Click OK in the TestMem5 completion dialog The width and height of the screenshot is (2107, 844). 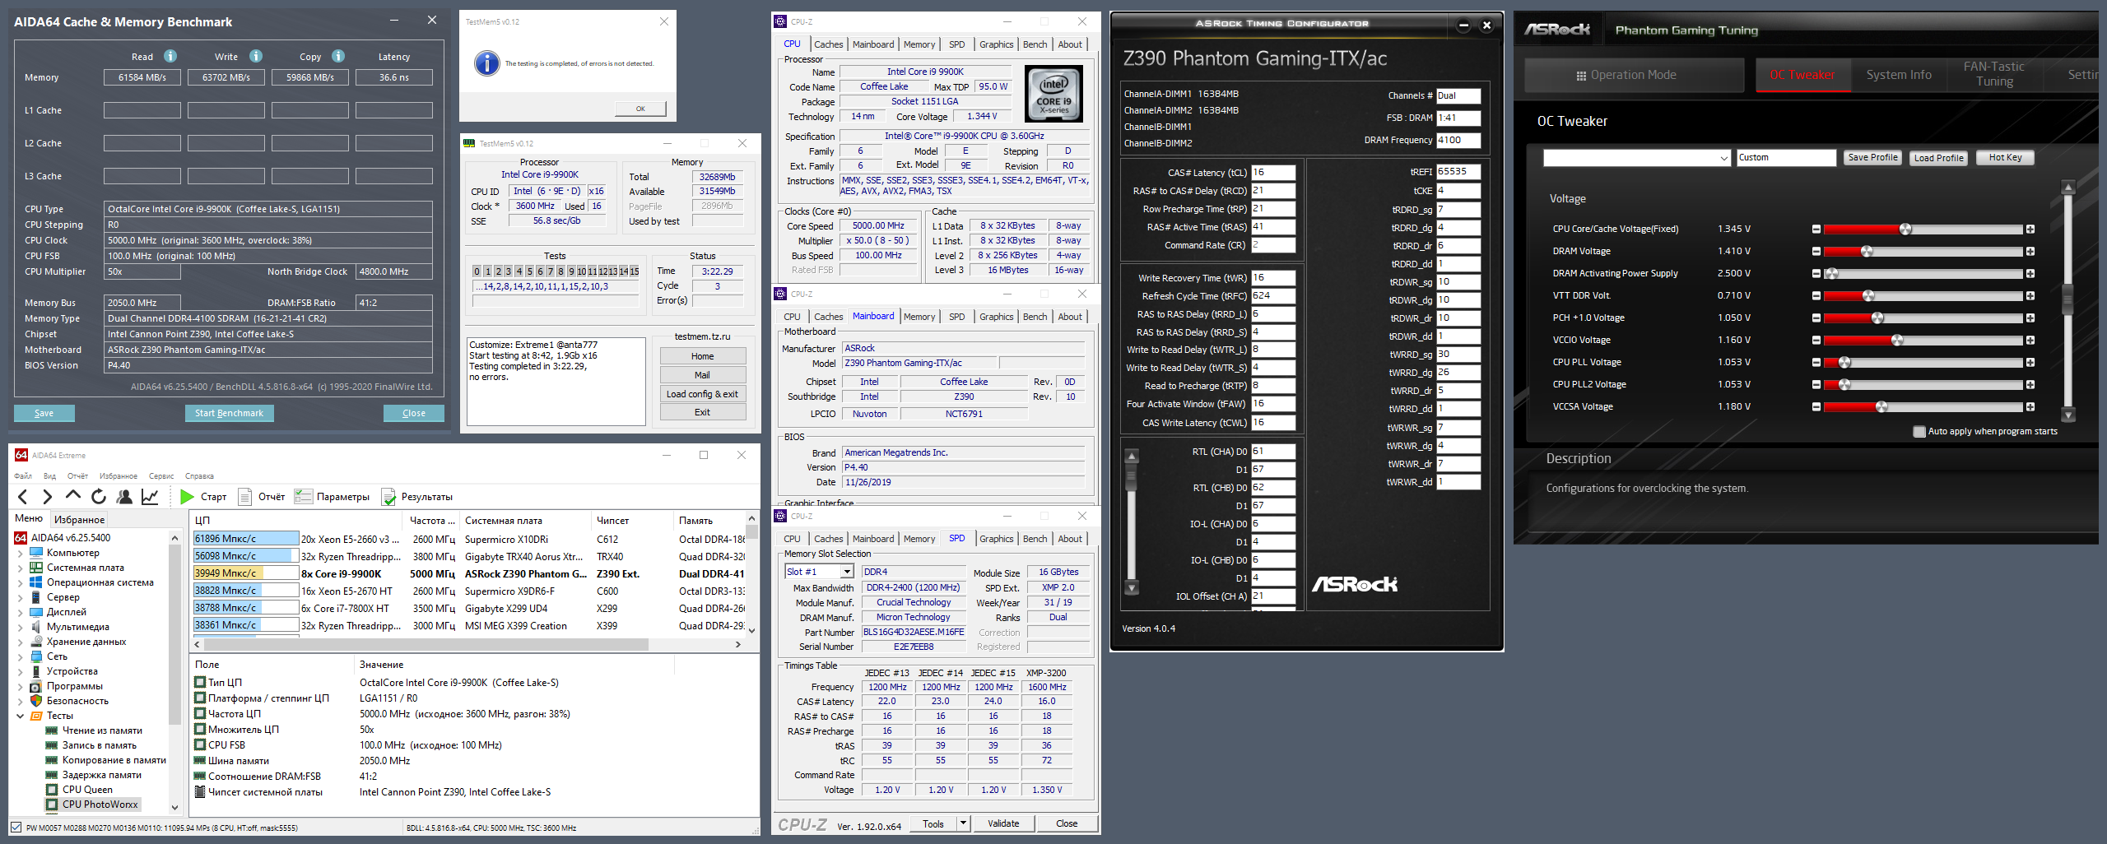[x=640, y=109]
